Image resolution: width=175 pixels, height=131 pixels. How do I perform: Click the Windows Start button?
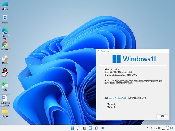72,128
